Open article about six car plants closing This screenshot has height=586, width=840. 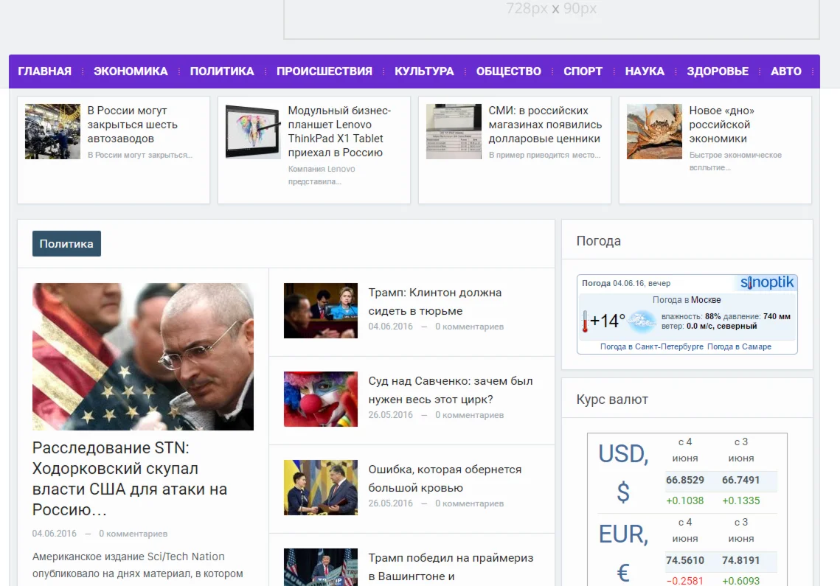[x=132, y=125]
